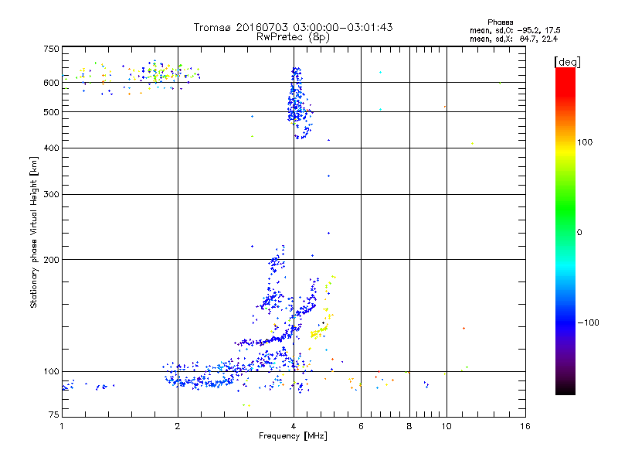
Task: Click the subtitle 'RwPretec (8p)'
Action: (x=293, y=37)
